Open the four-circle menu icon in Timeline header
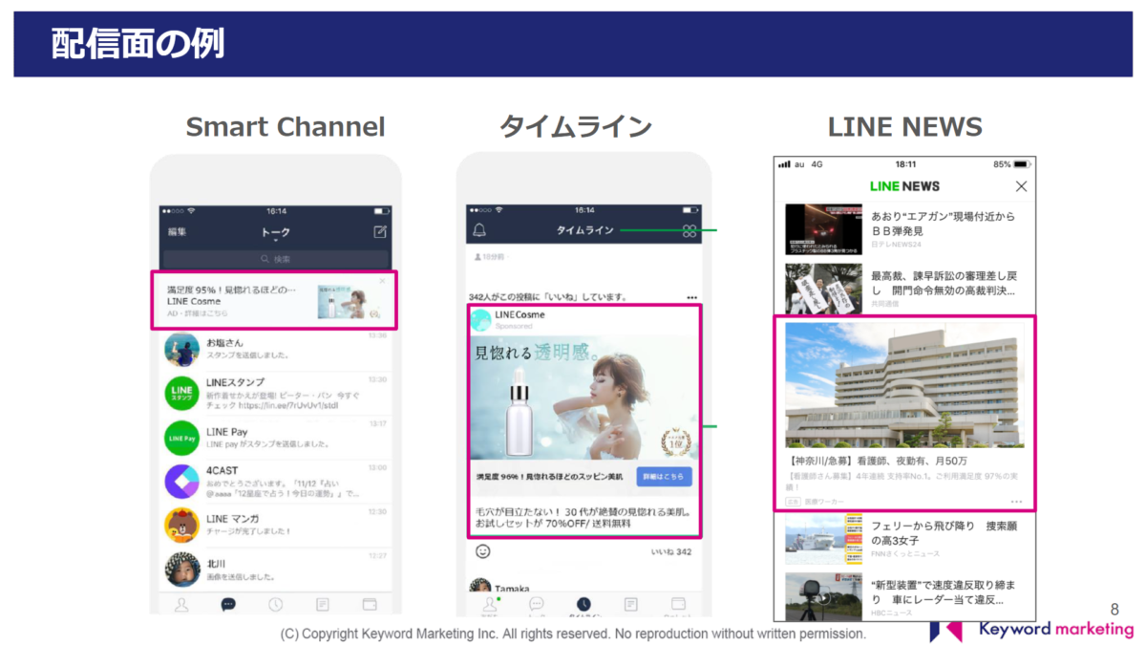Screen dimensions: 1146x645 690,231
